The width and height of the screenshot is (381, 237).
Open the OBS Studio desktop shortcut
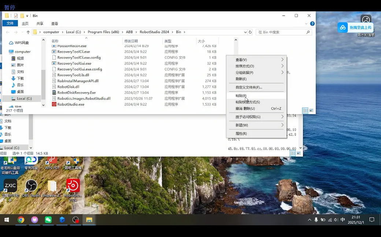[31, 188]
